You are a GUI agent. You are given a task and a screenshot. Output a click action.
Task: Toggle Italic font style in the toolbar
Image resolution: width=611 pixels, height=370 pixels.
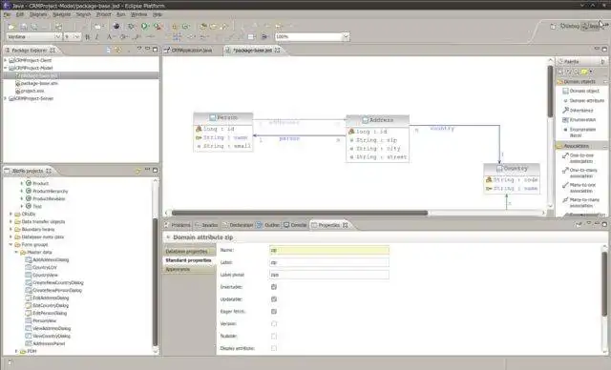(97, 36)
